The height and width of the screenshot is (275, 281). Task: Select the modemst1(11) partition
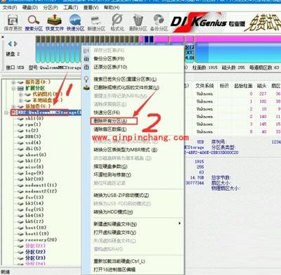pyautogui.click(x=41, y=185)
